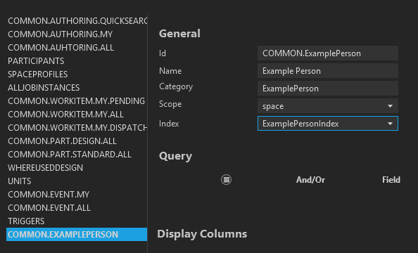Click the query list menu icon
Screen dimensions: 418x253
point(226,180)
